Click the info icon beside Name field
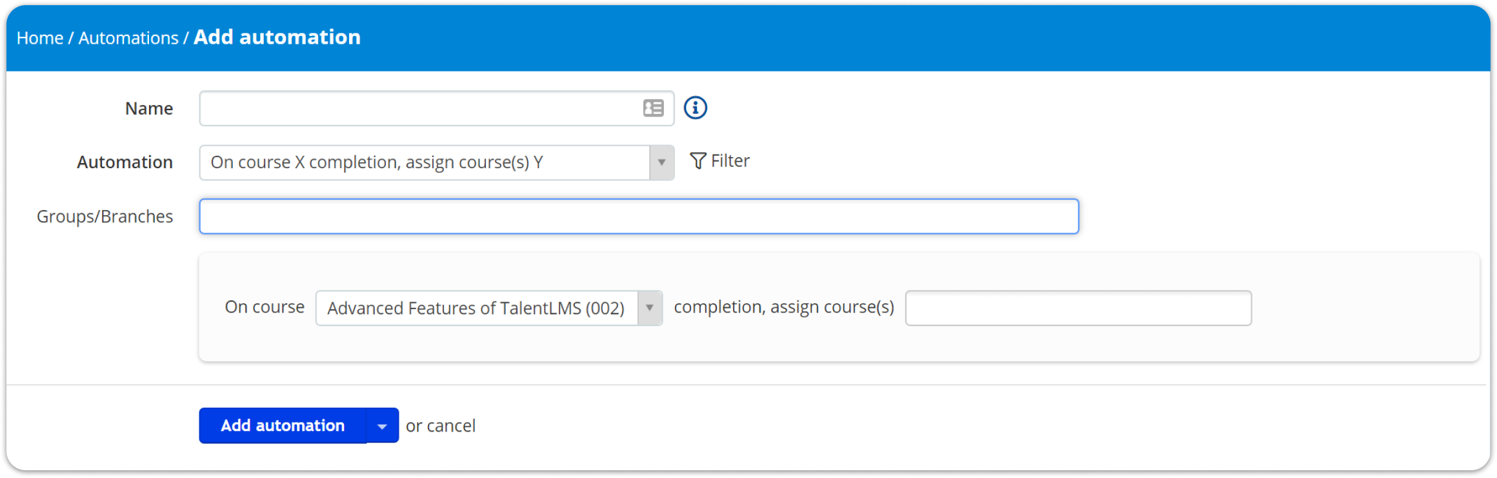 tap(695, 108)
